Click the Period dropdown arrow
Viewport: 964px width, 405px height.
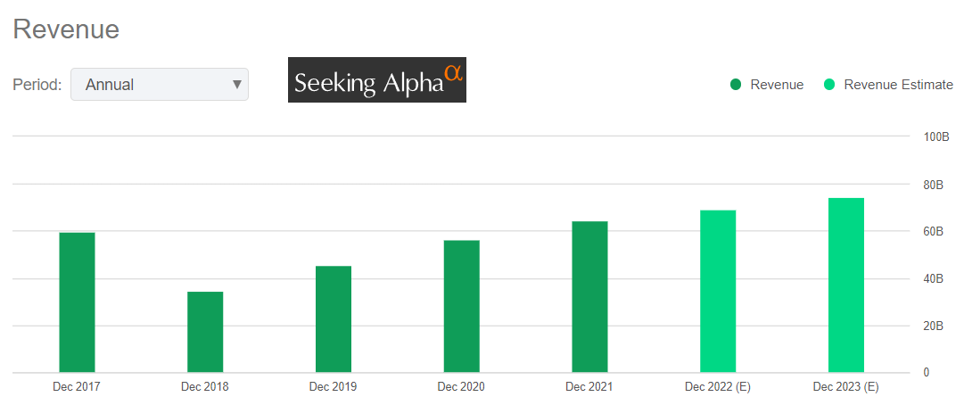point(236,85)
